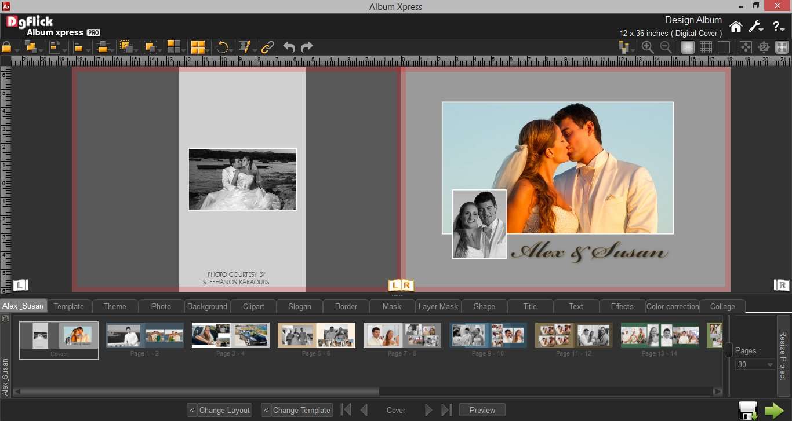Toggle the lock icon in the toolbar
Screen dimensions: 792x421
click(x=6, y=47)
